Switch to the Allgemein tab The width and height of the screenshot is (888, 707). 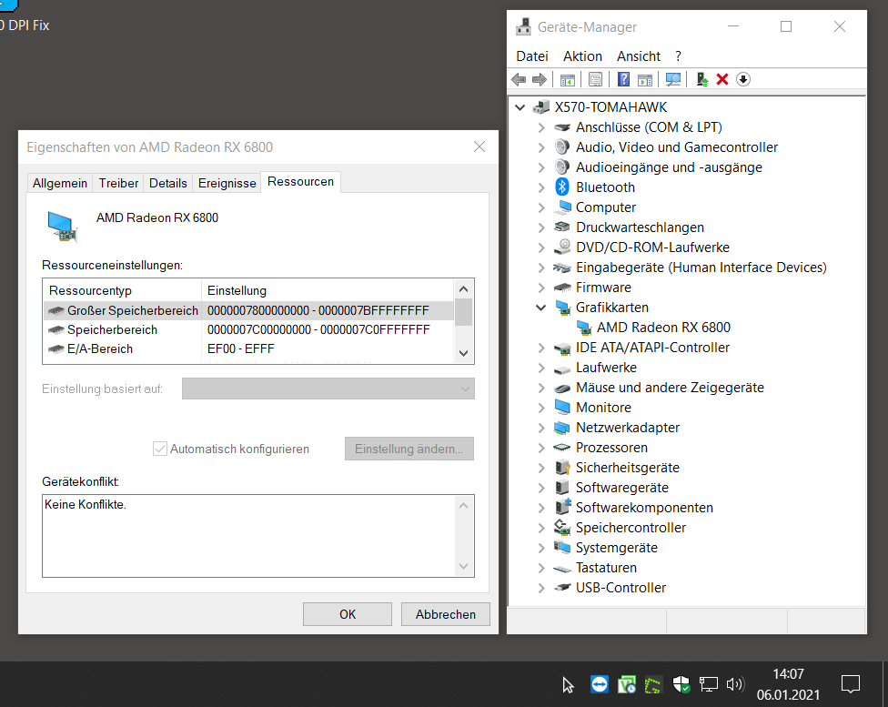(59, 183)
